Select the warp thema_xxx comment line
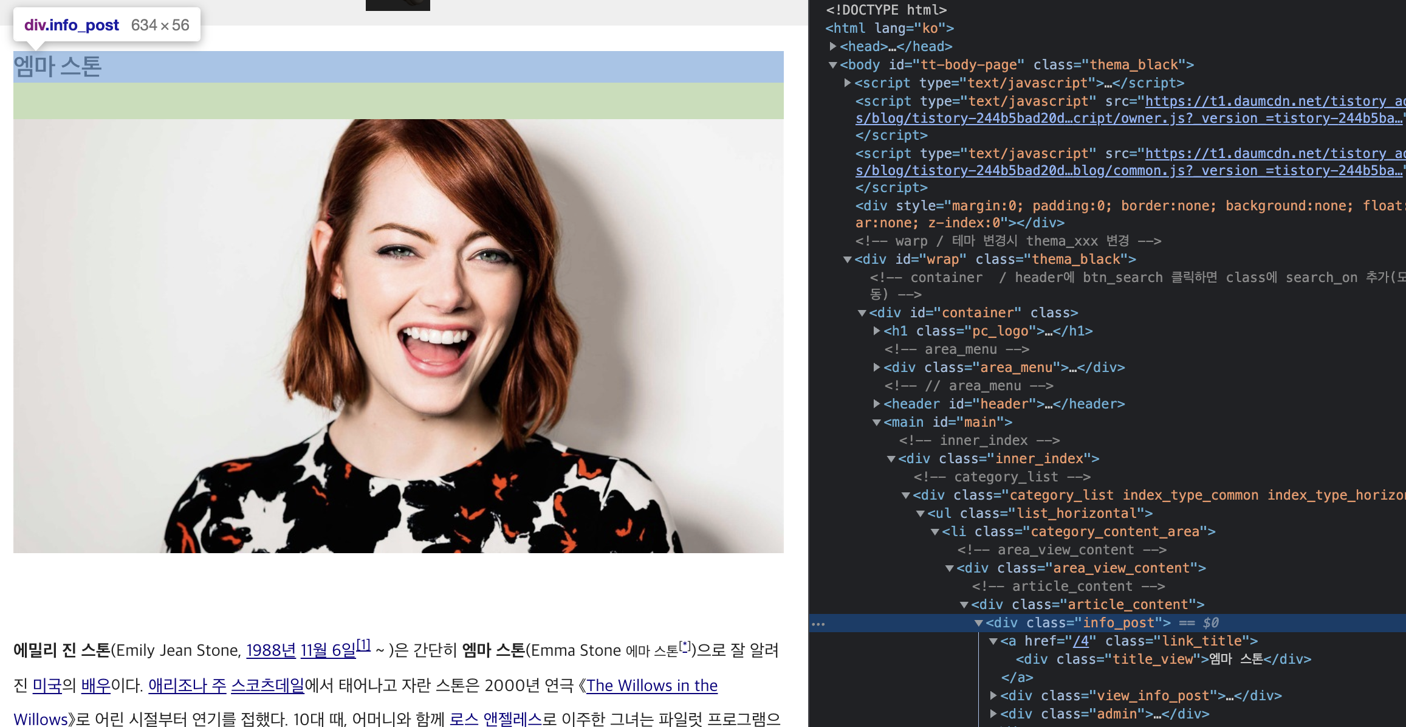This screenshot has height=727, width=1406. click(x=1008, y=241)
